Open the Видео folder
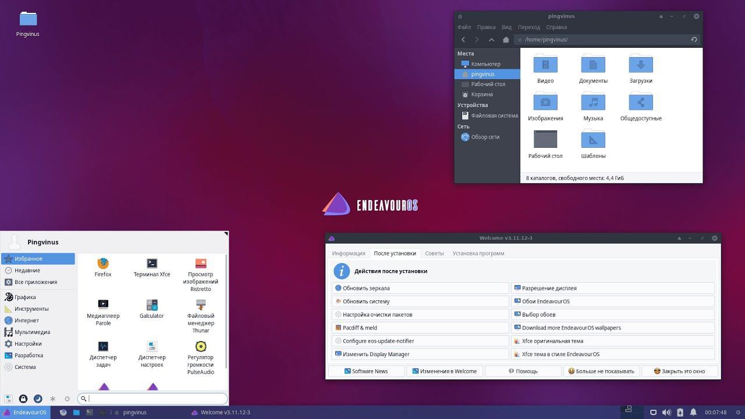The width and height of the screenshot is (745, 419). (x=545, y=69)
